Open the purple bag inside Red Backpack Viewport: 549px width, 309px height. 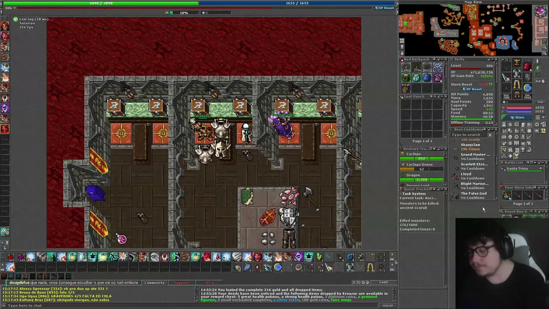tap(437, 78)
